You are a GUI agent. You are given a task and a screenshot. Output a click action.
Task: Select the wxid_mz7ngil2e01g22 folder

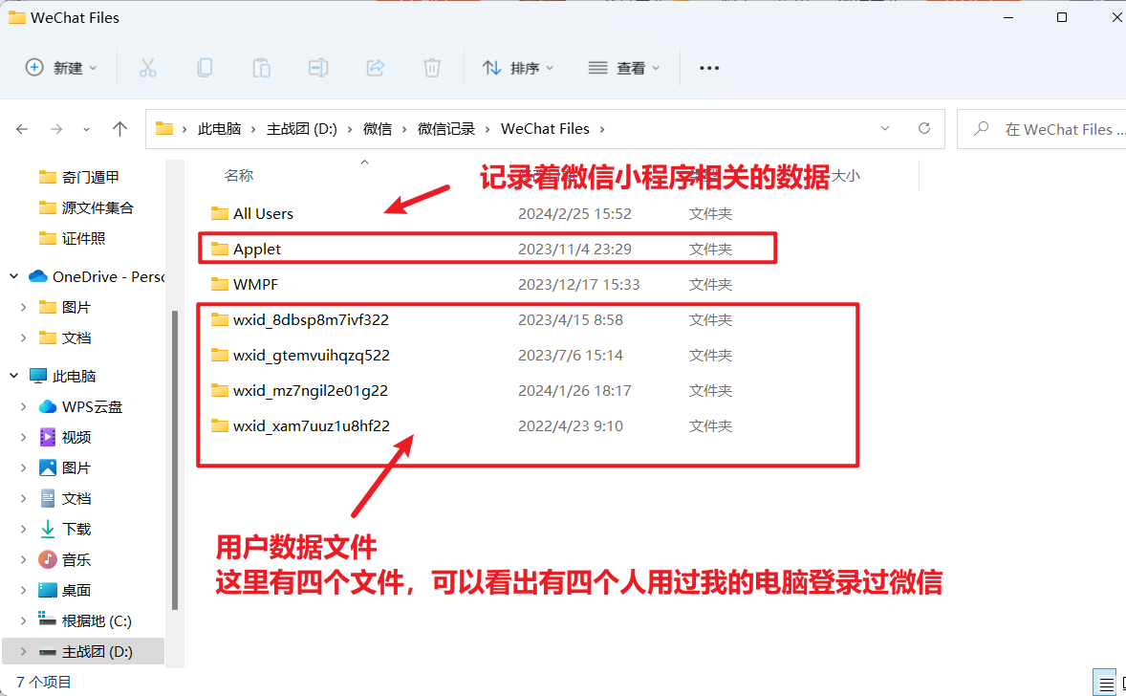tap(311, 390)
